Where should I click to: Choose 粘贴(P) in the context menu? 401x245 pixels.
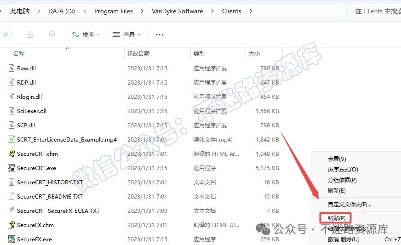pos(337,218)
